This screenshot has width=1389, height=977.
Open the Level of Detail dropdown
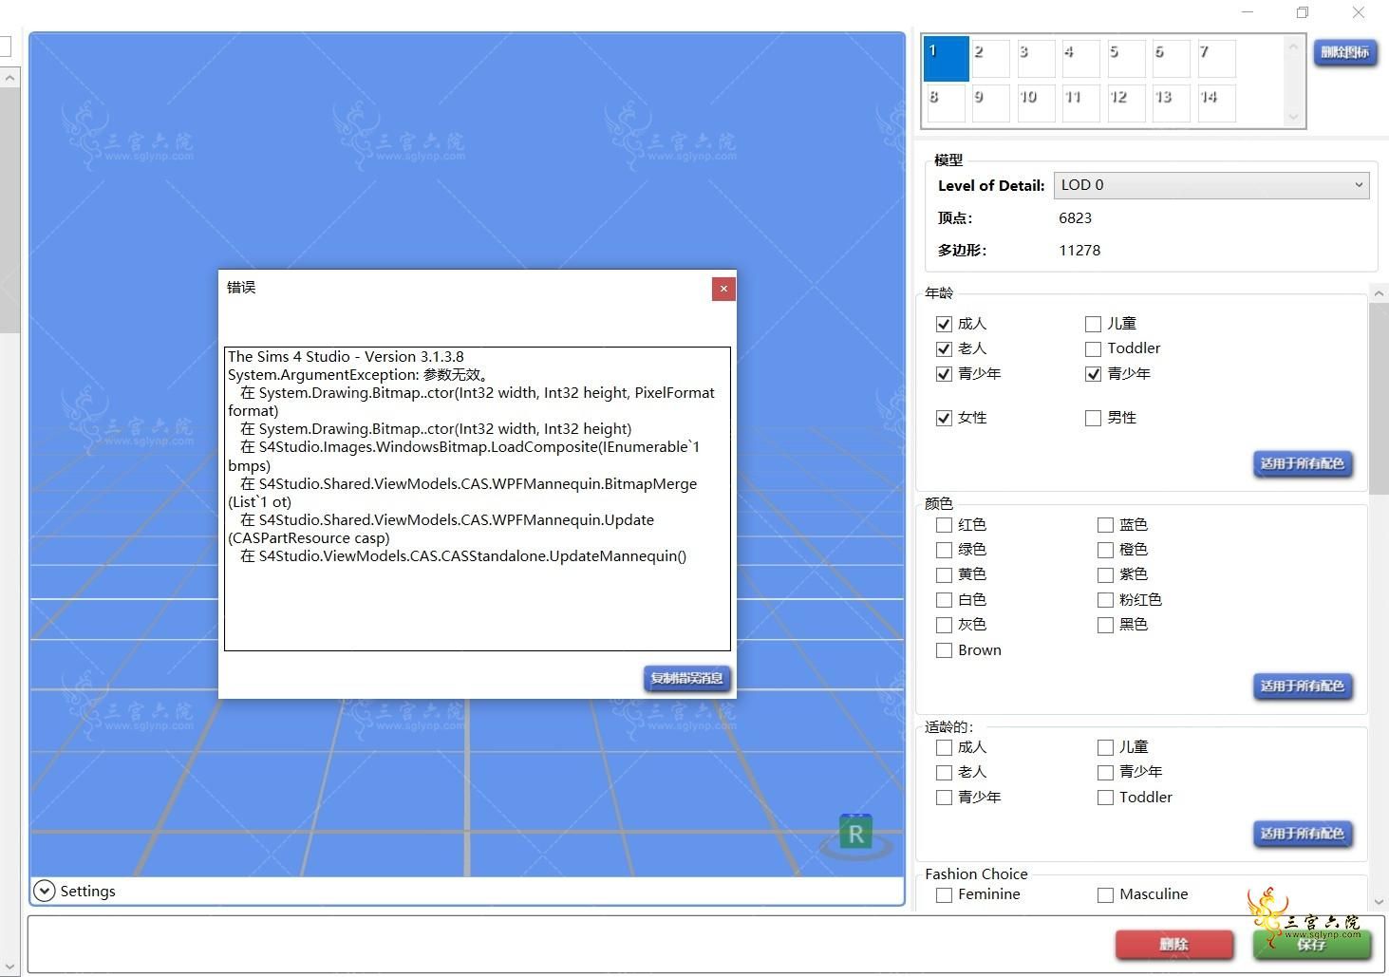(1211, 185)
